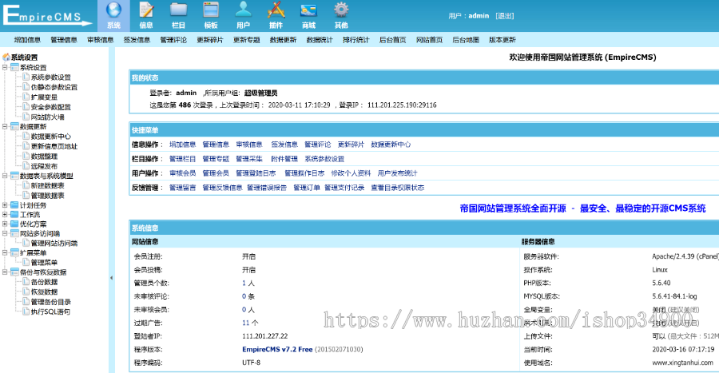Click page icon for 网站防火墙

pyautogui.click(x=26, y=117)
